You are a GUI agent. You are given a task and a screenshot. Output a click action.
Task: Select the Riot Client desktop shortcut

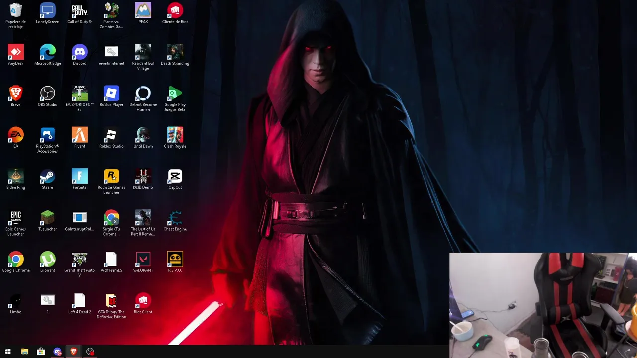[x=143, y=300]
